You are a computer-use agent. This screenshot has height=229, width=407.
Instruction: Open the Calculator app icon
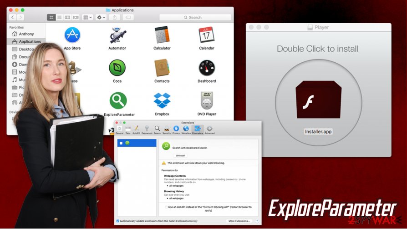click(x=162, y=35)
